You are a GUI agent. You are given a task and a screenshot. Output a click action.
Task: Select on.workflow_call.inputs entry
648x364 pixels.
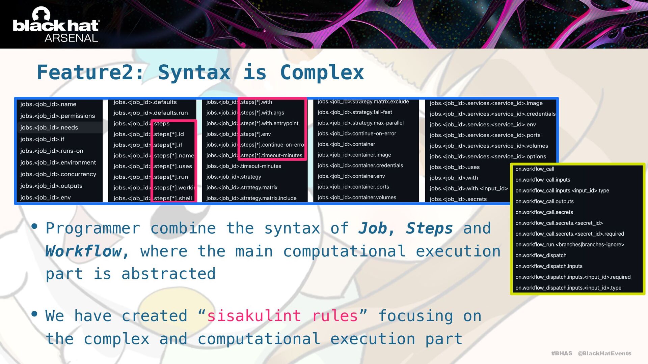(x=543, y=180)
